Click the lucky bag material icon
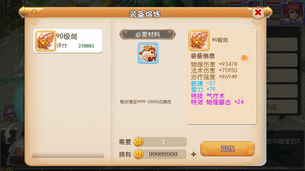Image resolution: width=305 pixels, height=171 pixels. click(148, 53)
